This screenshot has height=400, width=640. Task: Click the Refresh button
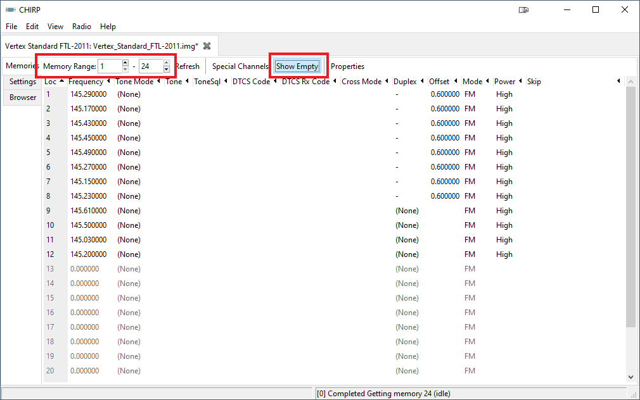click(x=188, y=66)
